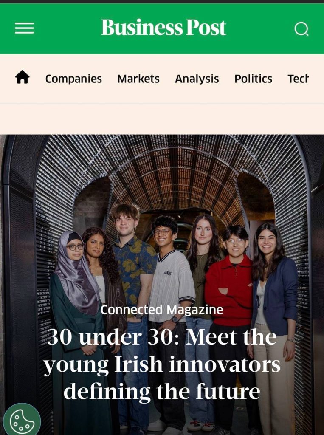Image resolution: width=324 pixels, height=435 pixels.
Task: Open the Politics section
Action: [253, 79]
